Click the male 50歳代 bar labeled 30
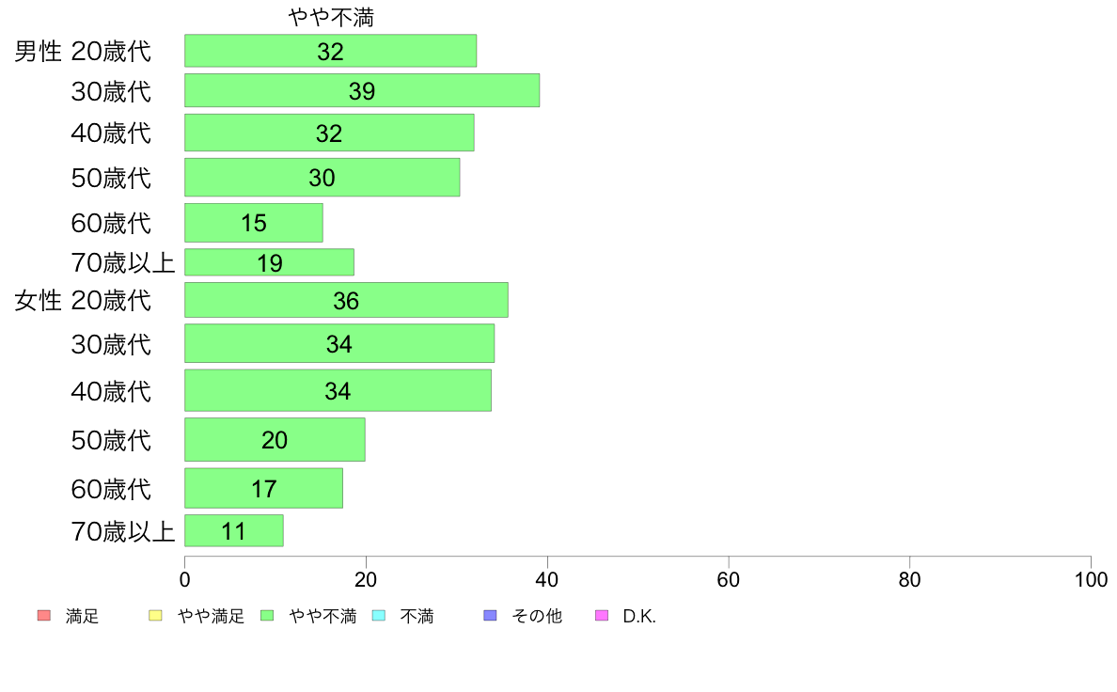Image resolution: width=1117 pixels, height=692 pixels. point(322,178)
